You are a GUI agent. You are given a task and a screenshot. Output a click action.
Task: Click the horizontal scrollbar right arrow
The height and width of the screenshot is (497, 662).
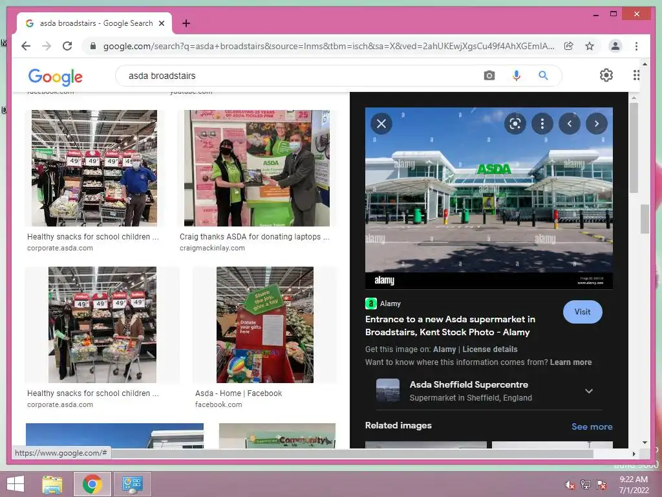[x=634, y=454]
